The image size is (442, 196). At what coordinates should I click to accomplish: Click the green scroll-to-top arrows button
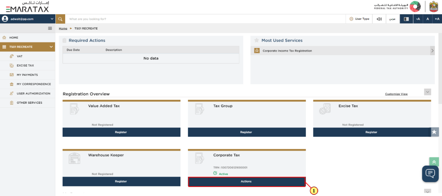pos(434,162)
